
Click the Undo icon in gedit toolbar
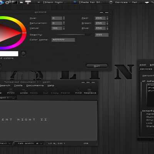[24, 90]
